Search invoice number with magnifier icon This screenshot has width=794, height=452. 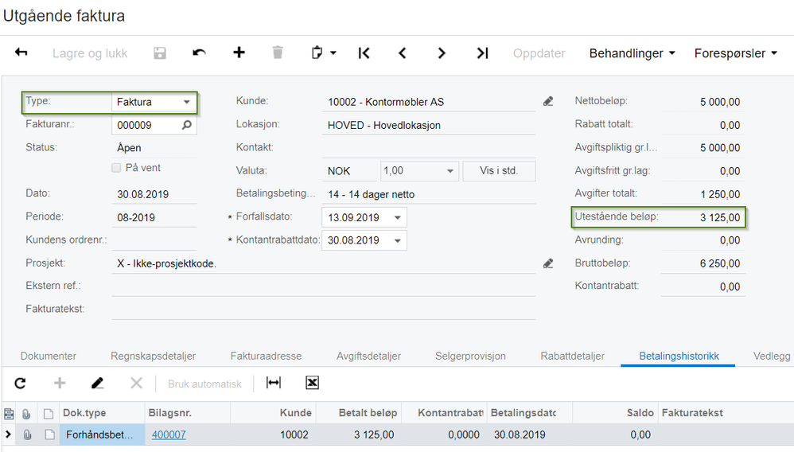point(187,125)
